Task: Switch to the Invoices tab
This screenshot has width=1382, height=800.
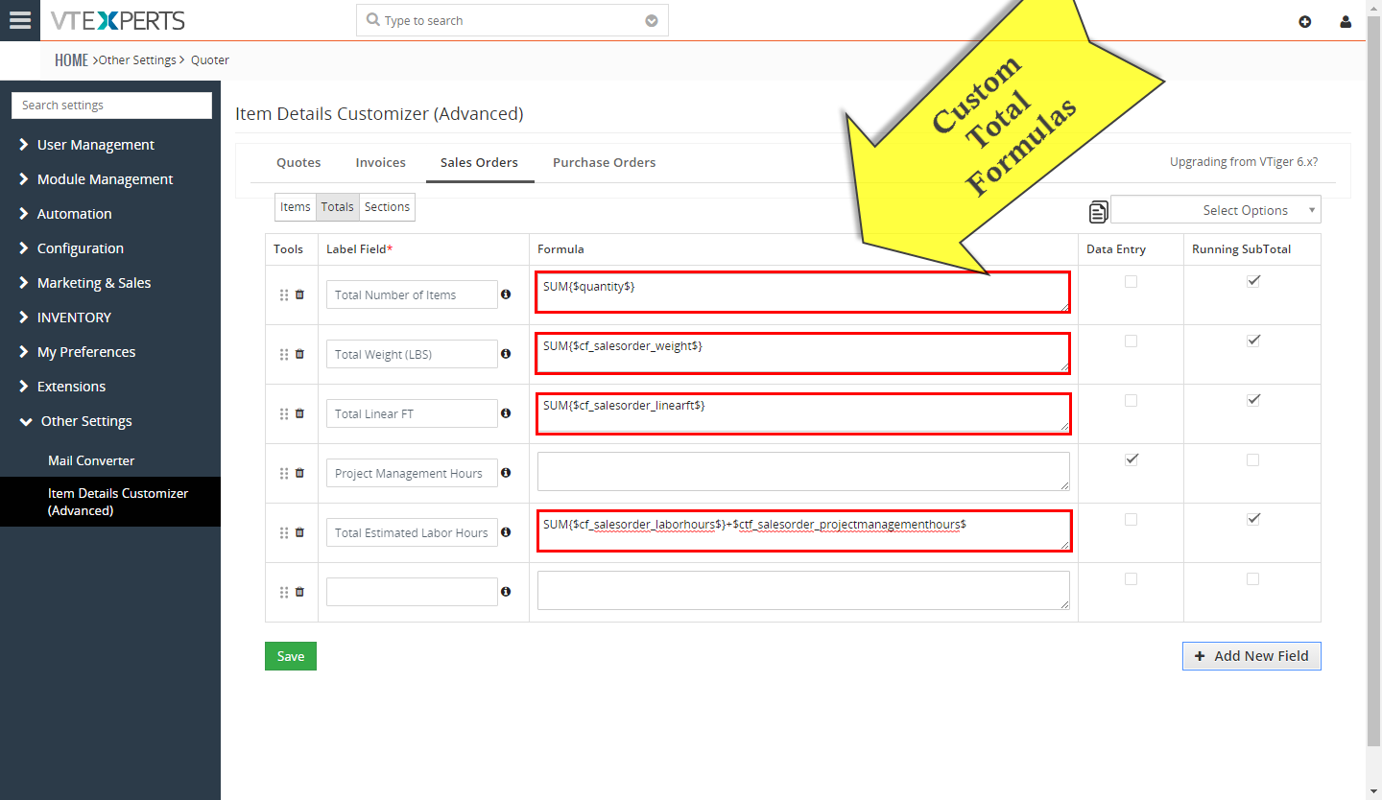Action: pyautogui.click(x=380, y=162)
